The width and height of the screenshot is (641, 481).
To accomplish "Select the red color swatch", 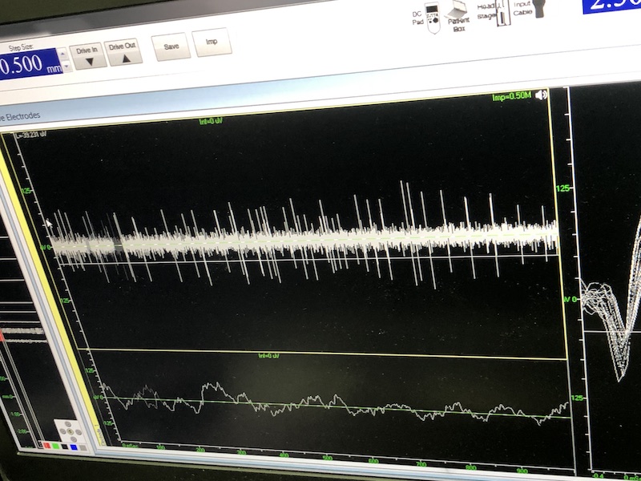I will pyautogui.click(x=48, y=443).
